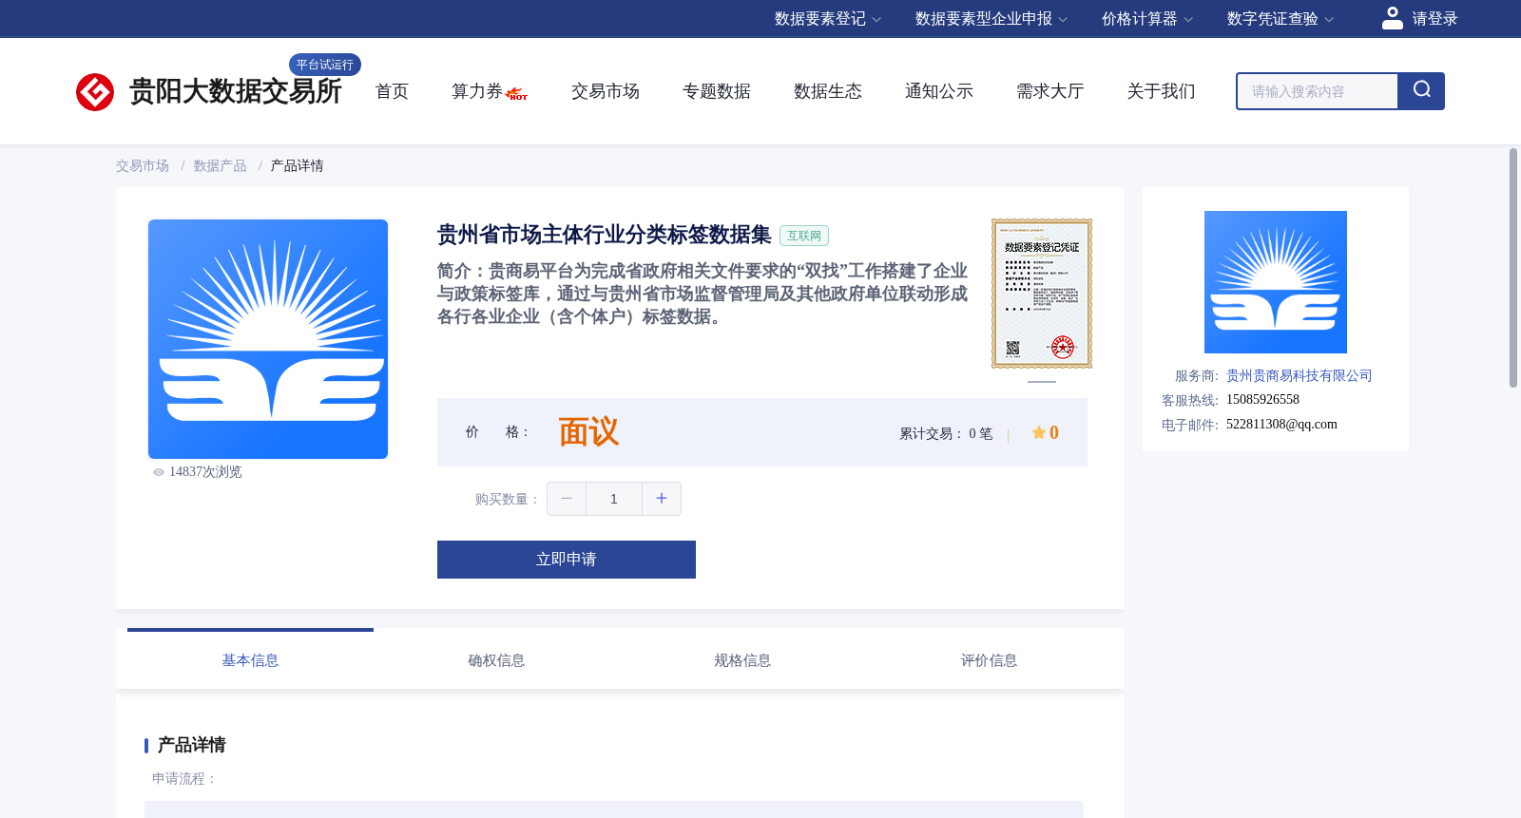Image resolution: width=1521 pixels, height=818 pixels.
Task: Click the red Guiyang exchange logo icon
Action: click(x=95, y=92)
